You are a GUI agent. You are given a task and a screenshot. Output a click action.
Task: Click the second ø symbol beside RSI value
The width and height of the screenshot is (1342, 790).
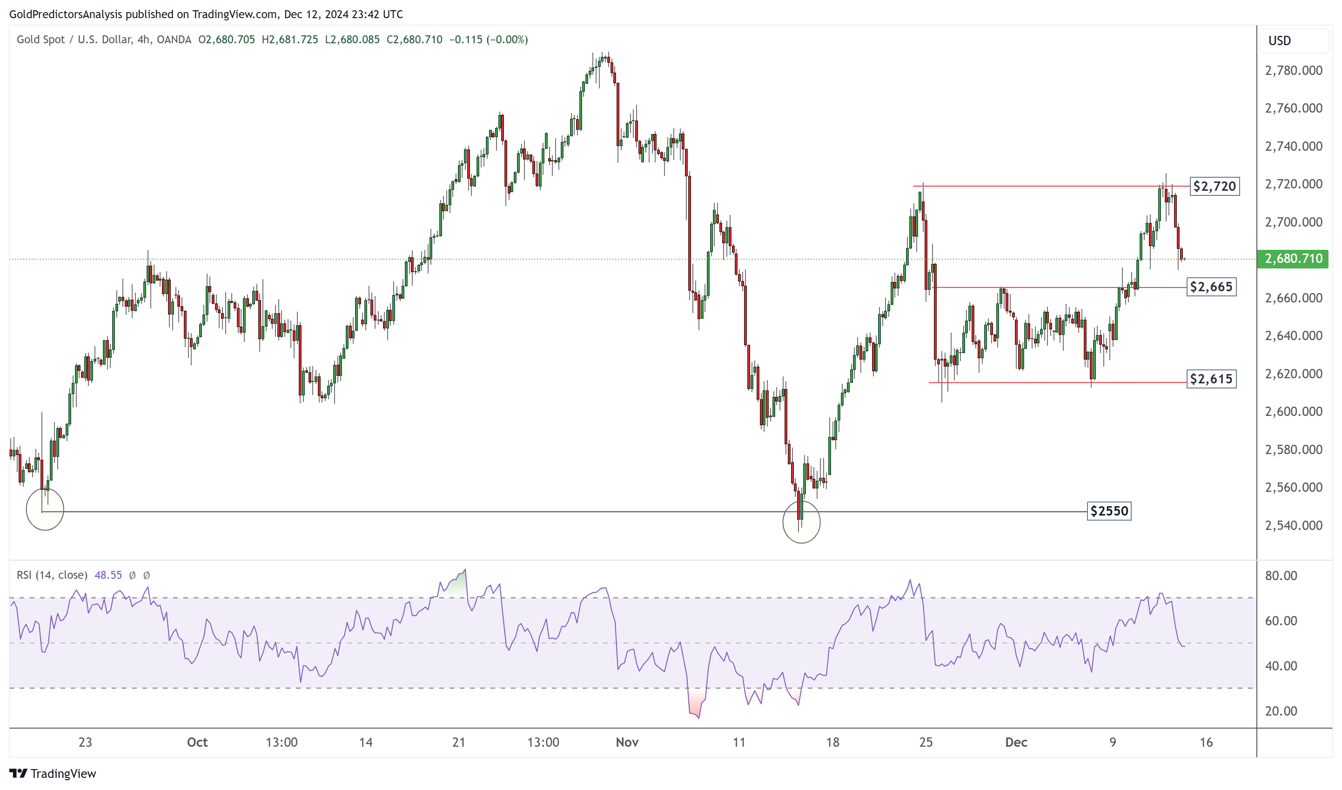coord(147,575)
